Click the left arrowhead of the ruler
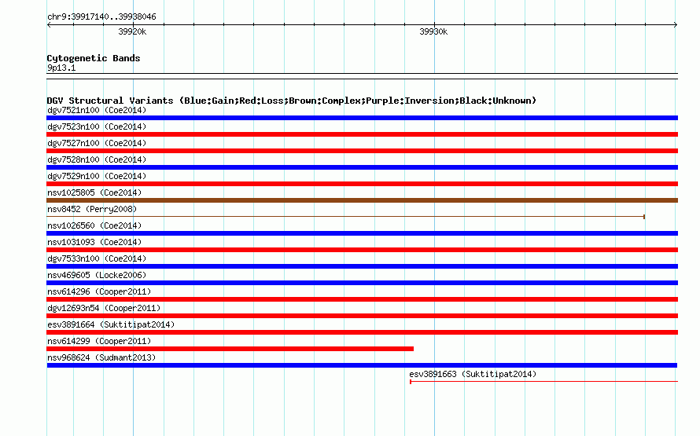 coord(49,25)
